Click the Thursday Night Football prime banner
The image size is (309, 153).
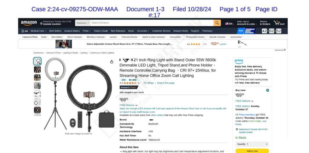click(246, 31)
